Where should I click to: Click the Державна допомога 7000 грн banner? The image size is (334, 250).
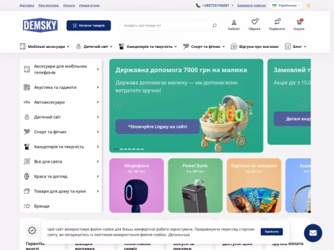186,106
